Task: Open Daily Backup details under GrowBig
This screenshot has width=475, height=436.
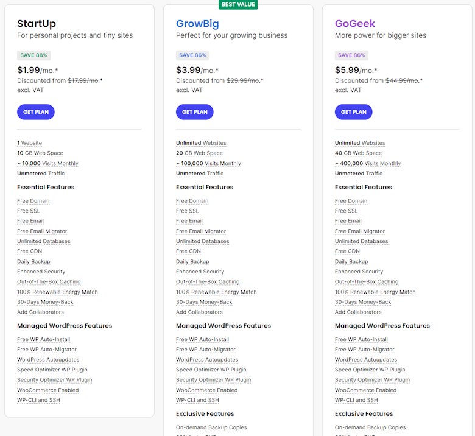Action: 192,262
